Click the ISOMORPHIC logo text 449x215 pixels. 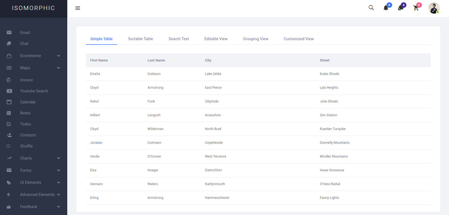33,8
